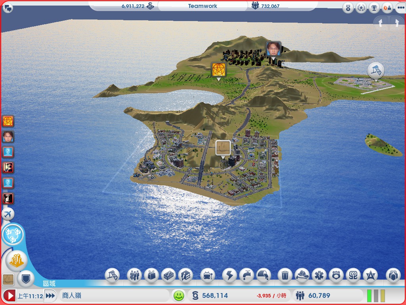Switch to the orange city buildings view
Viewport: 406px width, 305px height.
coord(17,261)
